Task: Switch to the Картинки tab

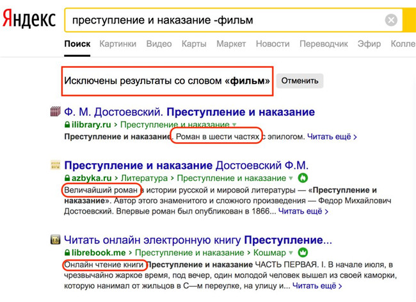Action: pos(118,44)
